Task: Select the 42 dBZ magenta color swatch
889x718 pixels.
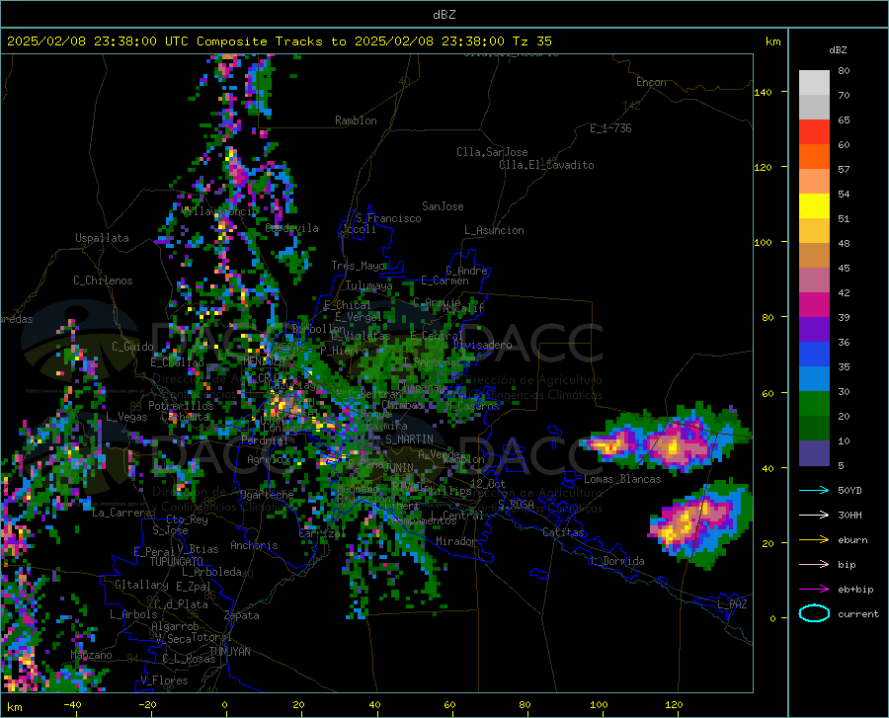Action: (814, 305)
